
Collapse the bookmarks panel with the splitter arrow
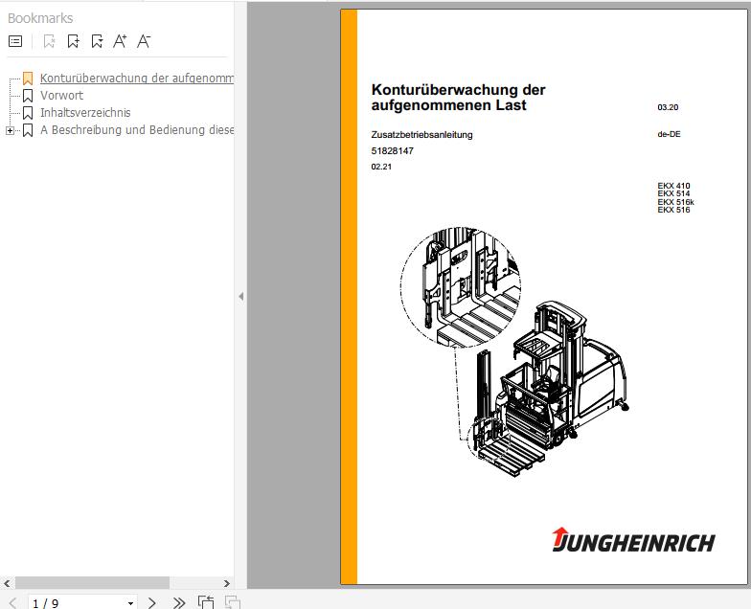tap(241, 297)
